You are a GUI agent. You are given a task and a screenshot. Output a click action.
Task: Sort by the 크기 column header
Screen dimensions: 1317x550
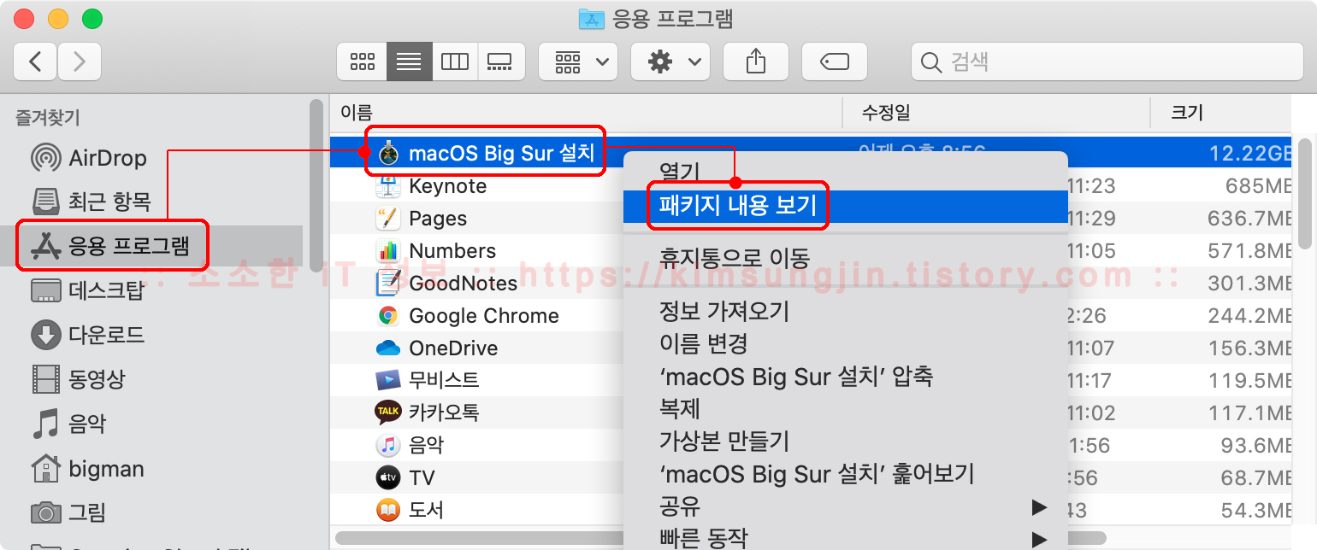tap(1220, 112)
